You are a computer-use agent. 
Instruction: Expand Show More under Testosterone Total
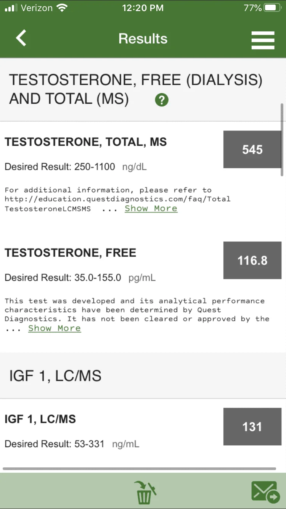click(151, 208)
